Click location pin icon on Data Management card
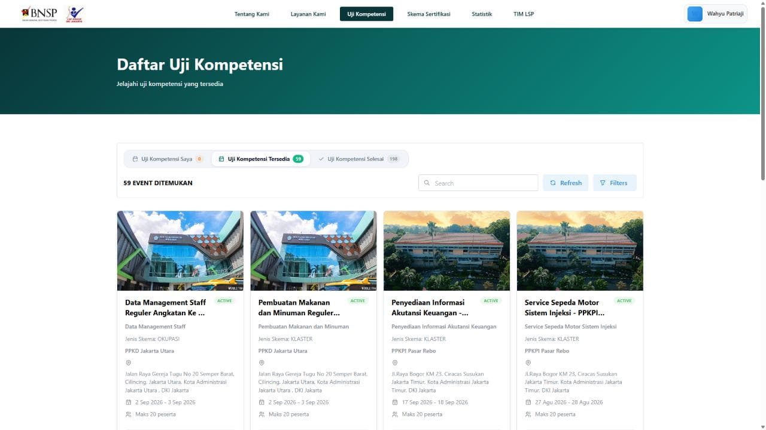 coord(128,363)
